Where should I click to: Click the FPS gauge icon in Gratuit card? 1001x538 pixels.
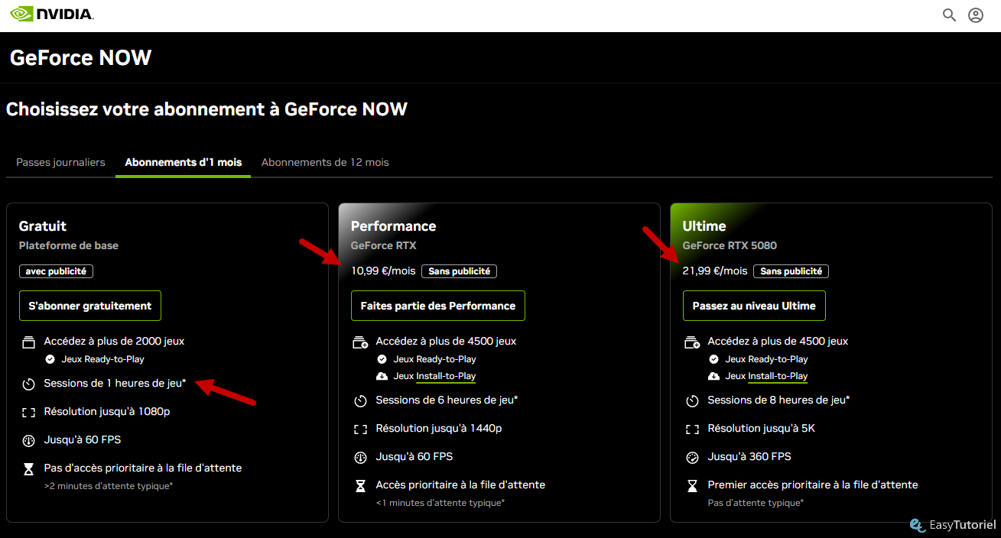coord(28,440)
